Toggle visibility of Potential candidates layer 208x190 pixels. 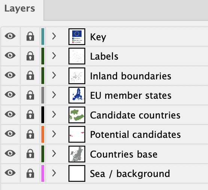(10, 134)
